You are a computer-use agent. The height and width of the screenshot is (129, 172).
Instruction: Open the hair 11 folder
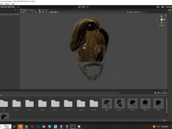tap(55, 104)
